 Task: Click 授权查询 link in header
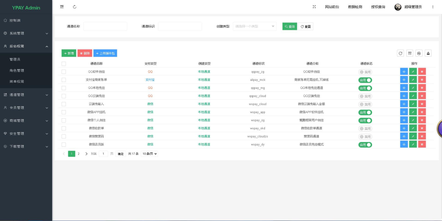point(378,7)
